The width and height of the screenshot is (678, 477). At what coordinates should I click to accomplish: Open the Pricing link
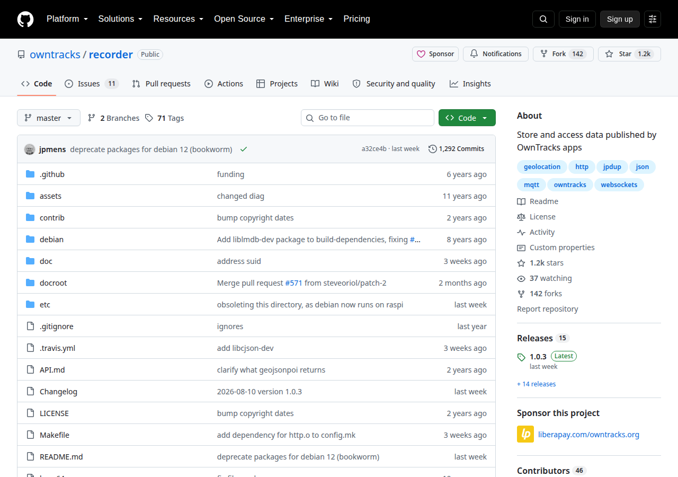coord(356,19)
